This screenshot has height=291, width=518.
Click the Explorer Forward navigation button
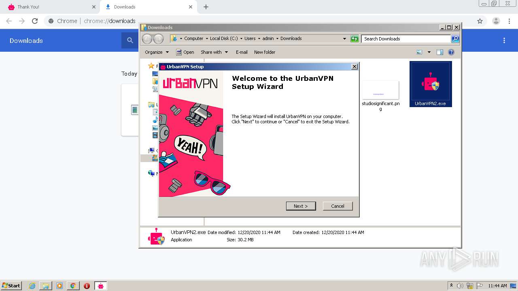(x=158, y=39)
